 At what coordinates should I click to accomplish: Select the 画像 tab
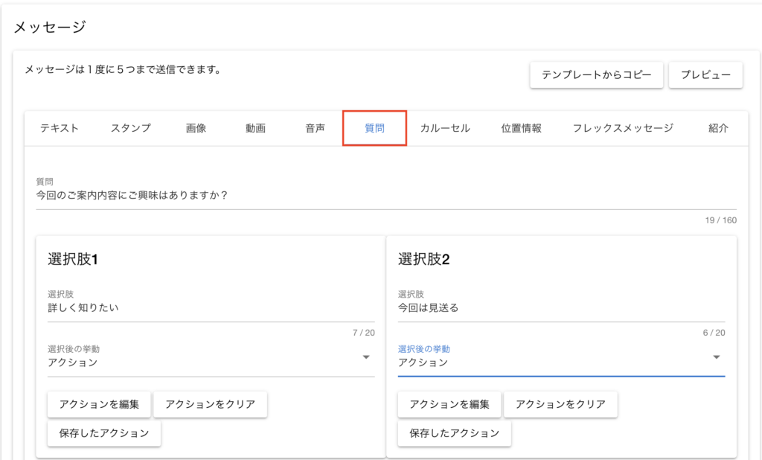(x=196, y=128)
